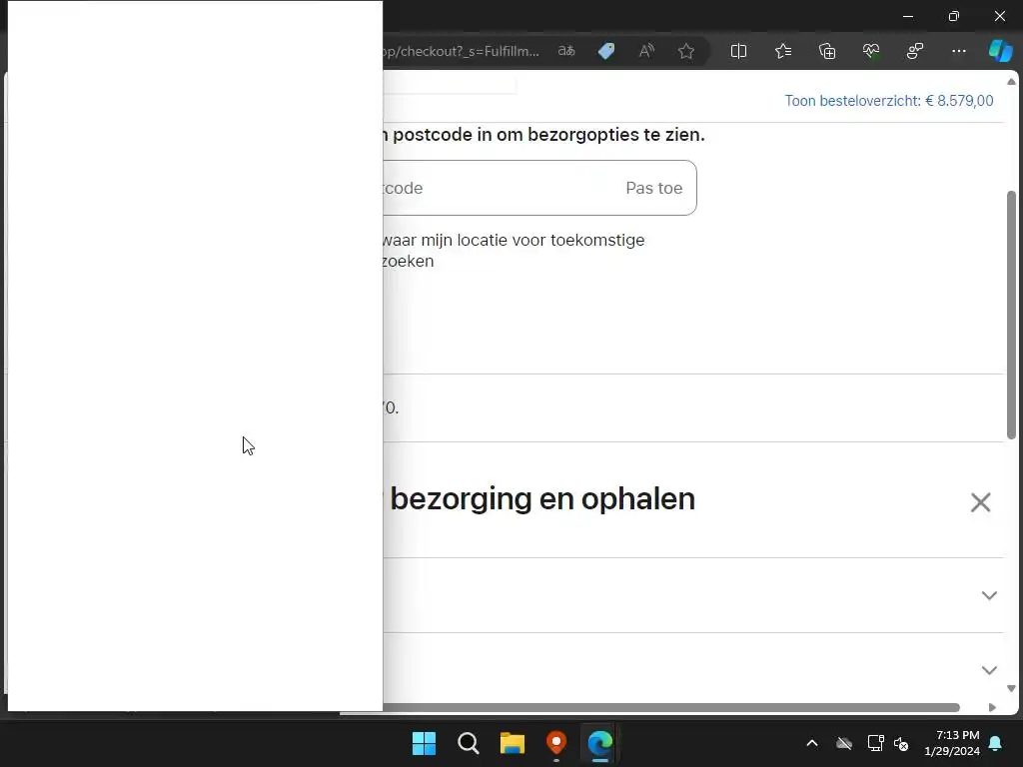Expand the second row under bezorging en ophalen

pyautogui.click(x=989, y=670)
